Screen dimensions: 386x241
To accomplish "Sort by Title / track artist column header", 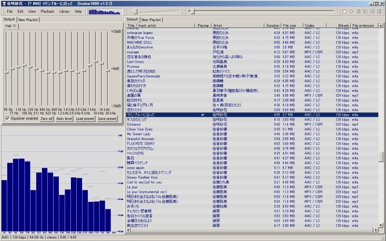I will click(161, 26).
